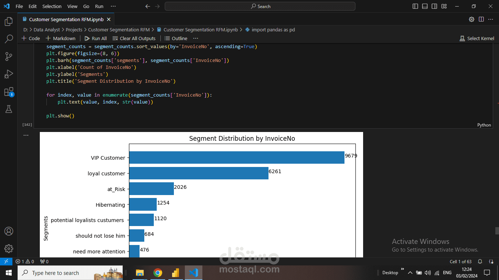Open the Selection menu

[52, 6]
